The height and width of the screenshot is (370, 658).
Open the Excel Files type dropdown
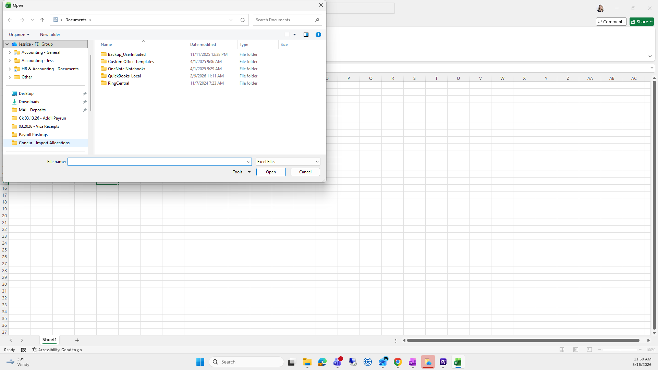click(x=288, y=162)
